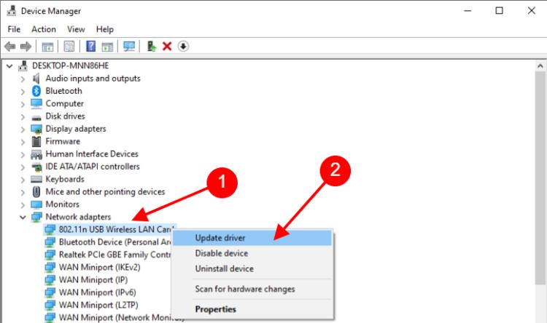Screen dimensions: 547x323
Task: Choose Disable device from context menu
Action: (252, 253)
